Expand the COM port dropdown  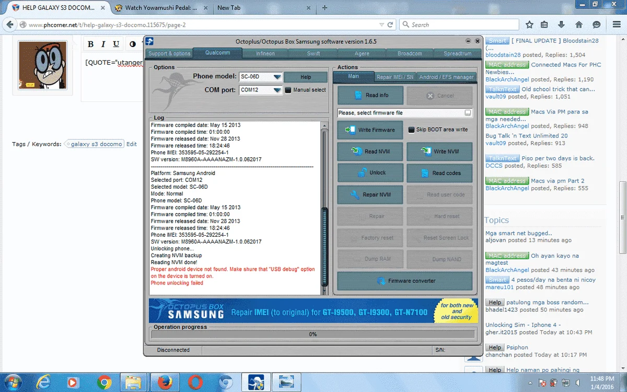tap(277, 90)
